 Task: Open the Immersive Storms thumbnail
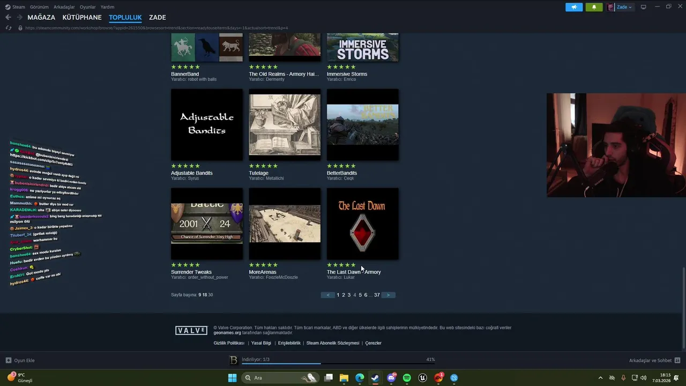click(x=362, y=48)
